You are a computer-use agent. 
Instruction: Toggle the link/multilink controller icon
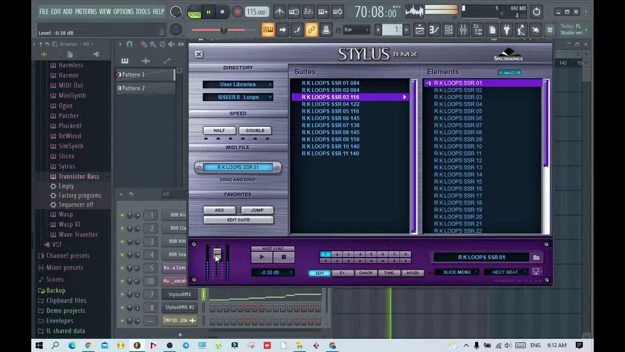(x=312, y=30)
